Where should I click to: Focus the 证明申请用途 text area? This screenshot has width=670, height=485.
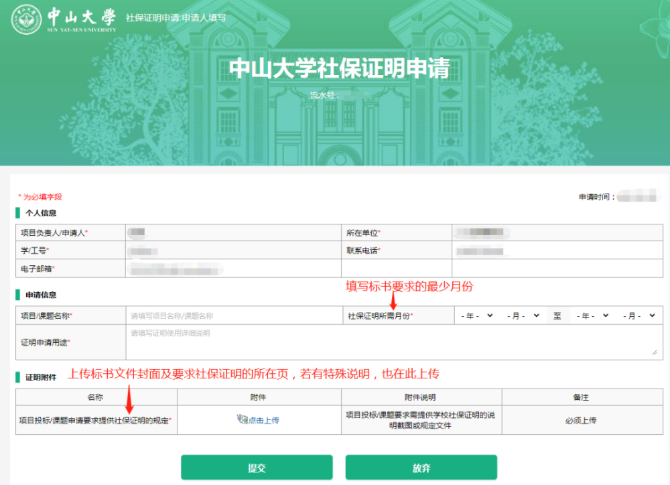[394, 342]
